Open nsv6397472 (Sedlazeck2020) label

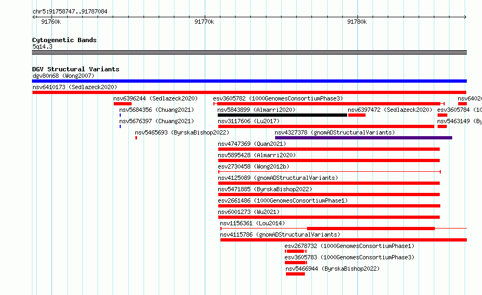pyautogui.click(x=390, y=110)
